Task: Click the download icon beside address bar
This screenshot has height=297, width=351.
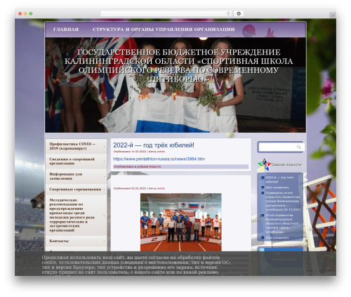Action: [x=239, y=13]
